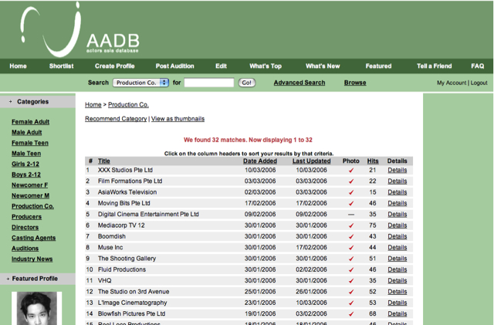494x325 pixels.
Task: Open Details for Mediacorp TV 12
Action: pos(398,225)
